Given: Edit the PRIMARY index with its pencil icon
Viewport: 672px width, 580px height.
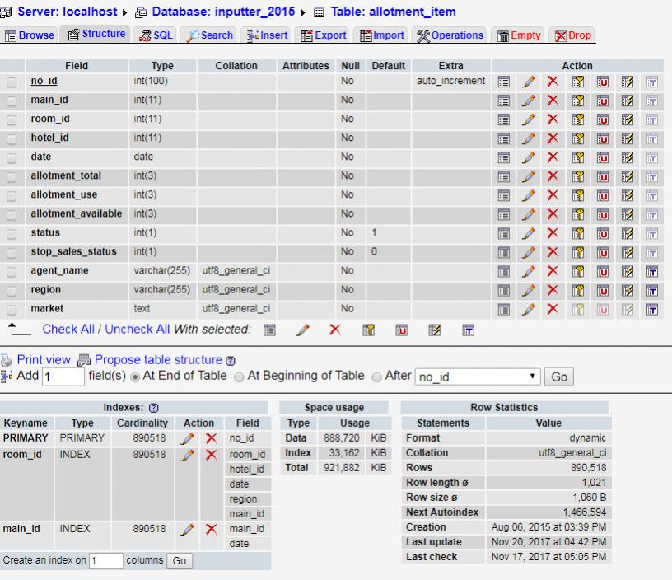Looking at the screenshot, I should coord(187,438).
